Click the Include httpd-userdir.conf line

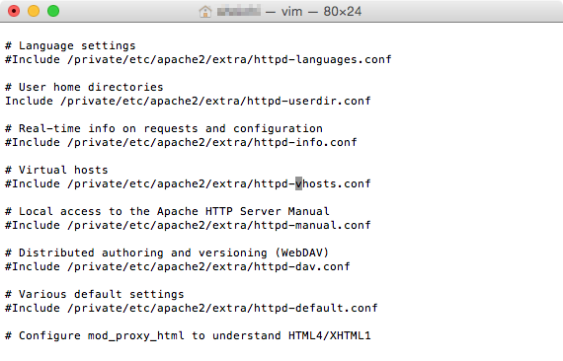pyautogui.click(x=188, y=101)
